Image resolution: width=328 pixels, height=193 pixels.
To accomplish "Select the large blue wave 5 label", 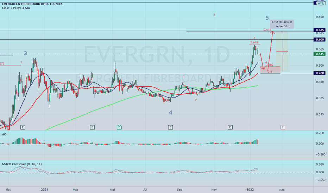I will click(x=267, y=18).
